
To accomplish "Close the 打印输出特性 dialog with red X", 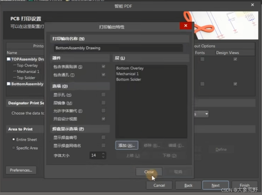I will 186,26.
